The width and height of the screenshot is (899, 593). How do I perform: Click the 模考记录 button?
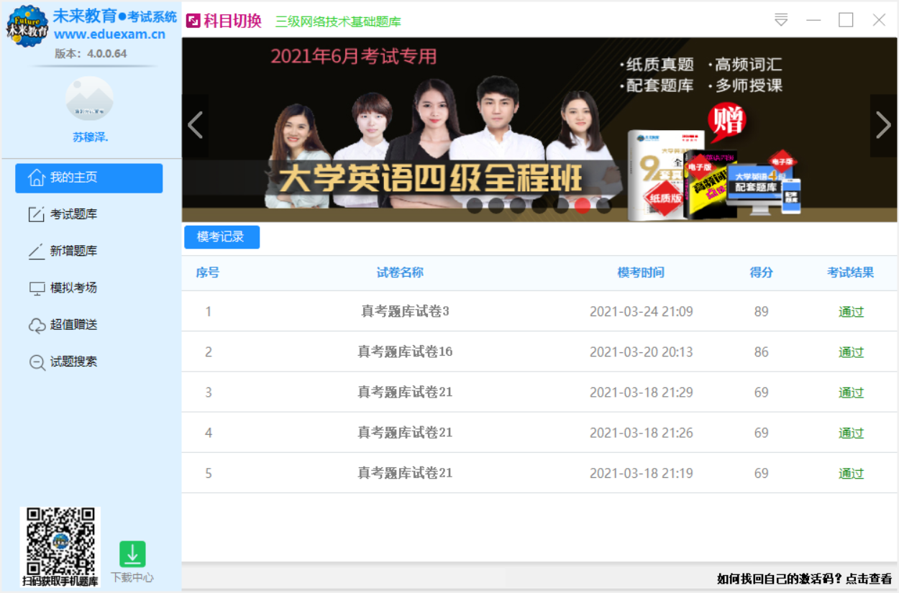click(222, 237)
